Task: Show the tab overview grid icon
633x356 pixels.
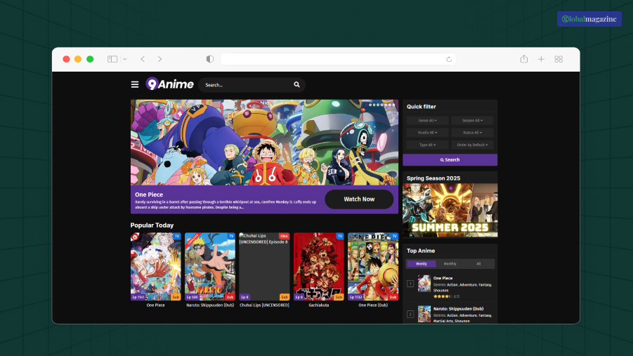Action: click(559, 59)
